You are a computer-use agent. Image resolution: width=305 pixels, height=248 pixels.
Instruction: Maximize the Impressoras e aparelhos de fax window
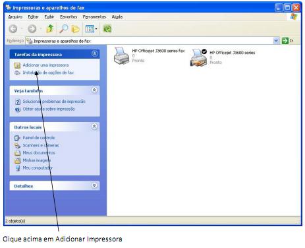pos(287,8)
